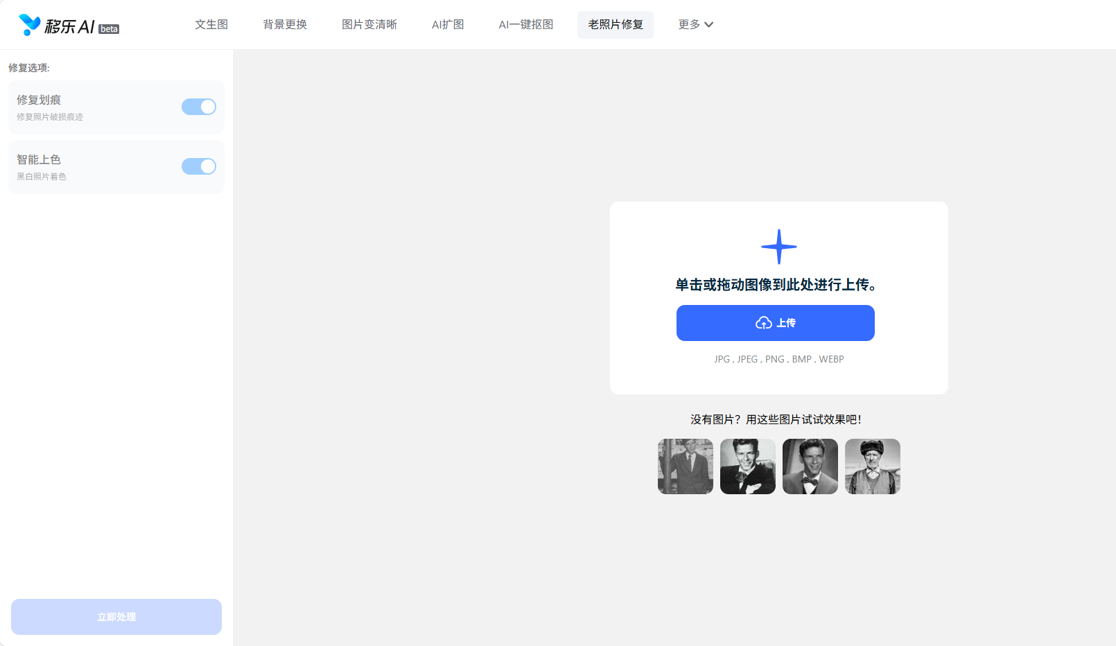This screenshot has width=1116, height=646.
Task: Expand the 更多 dropdown menu
Action: tap(695, 24)
